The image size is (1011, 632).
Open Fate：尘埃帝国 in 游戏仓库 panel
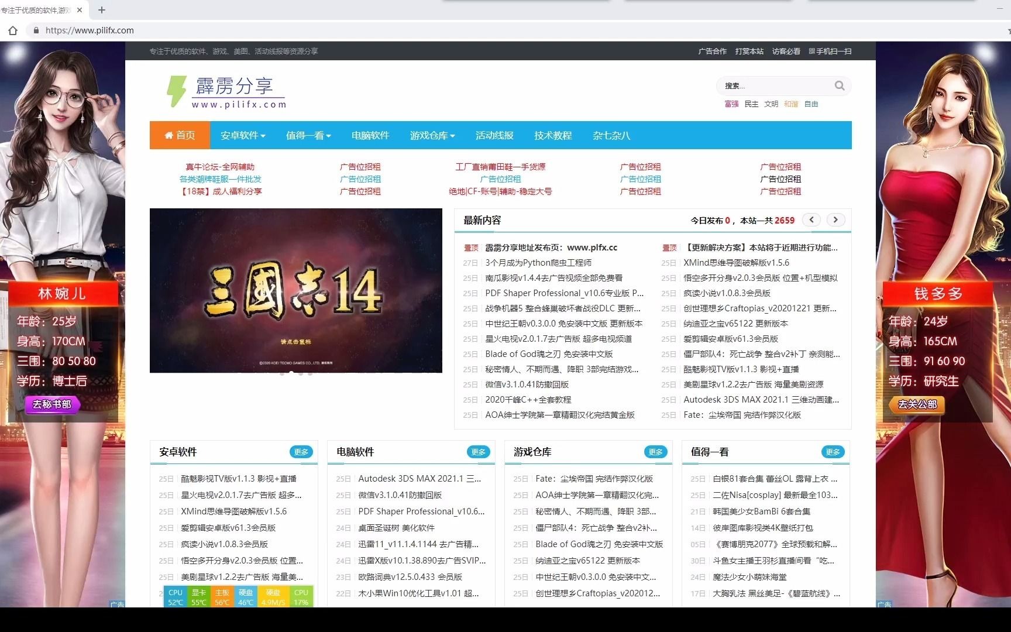pyautogui.click(x=594, y=479)
